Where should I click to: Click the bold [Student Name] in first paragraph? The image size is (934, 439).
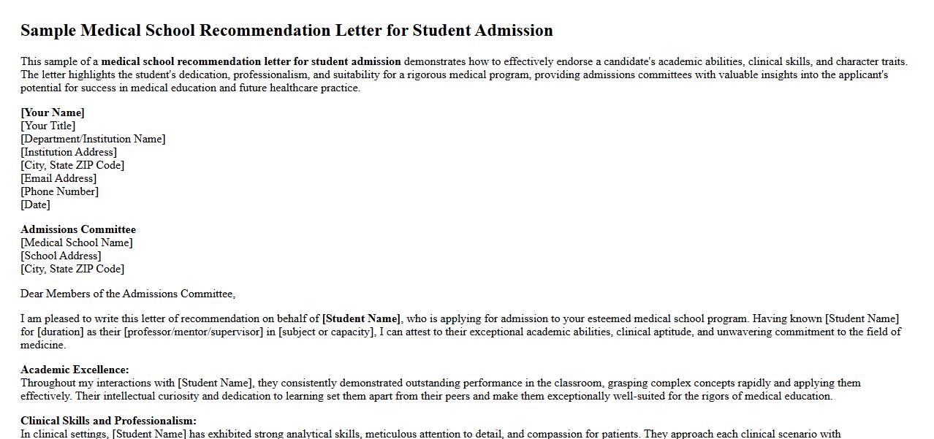coord(361,318)
